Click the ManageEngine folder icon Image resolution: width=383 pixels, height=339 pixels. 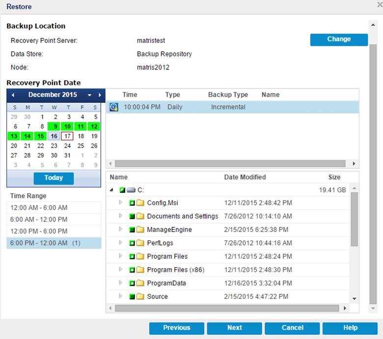pos(140,230)
